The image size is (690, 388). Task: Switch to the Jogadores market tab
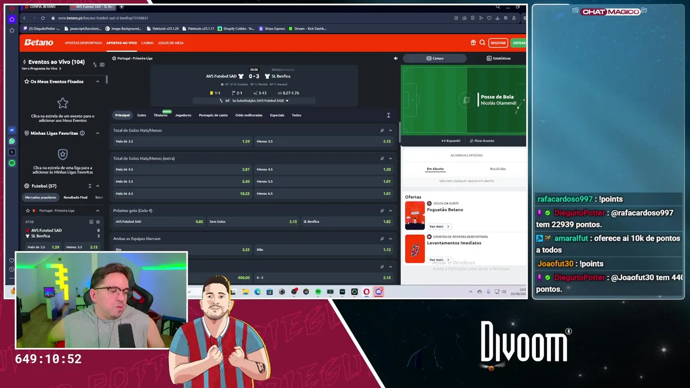pyautogui.click(x=183, y=115)
